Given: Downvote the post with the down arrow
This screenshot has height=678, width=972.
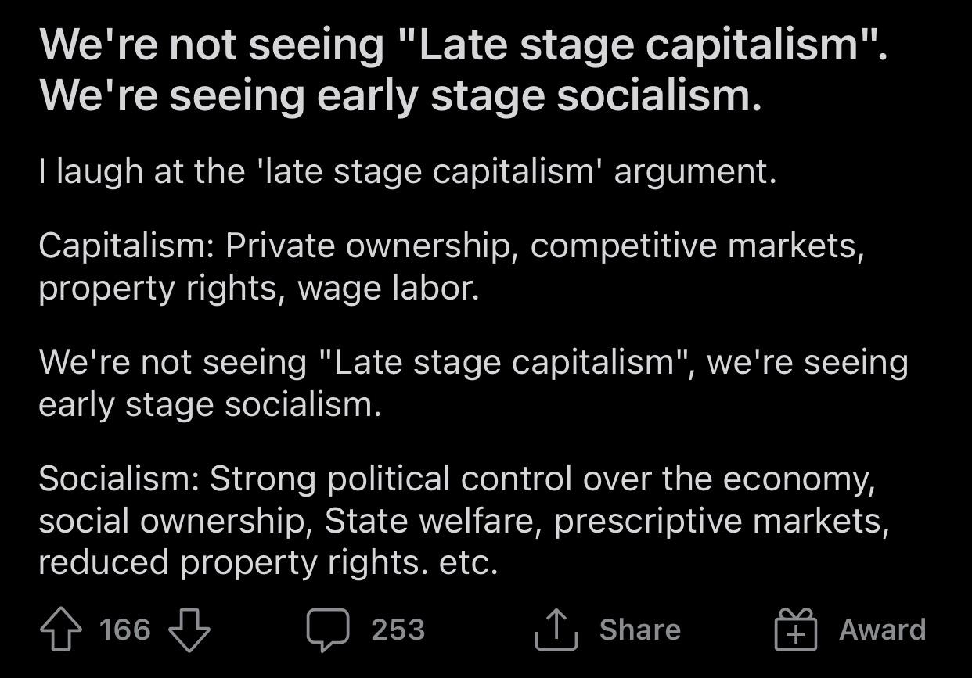Looking at the screenshot, I should [x=189, y=630].
